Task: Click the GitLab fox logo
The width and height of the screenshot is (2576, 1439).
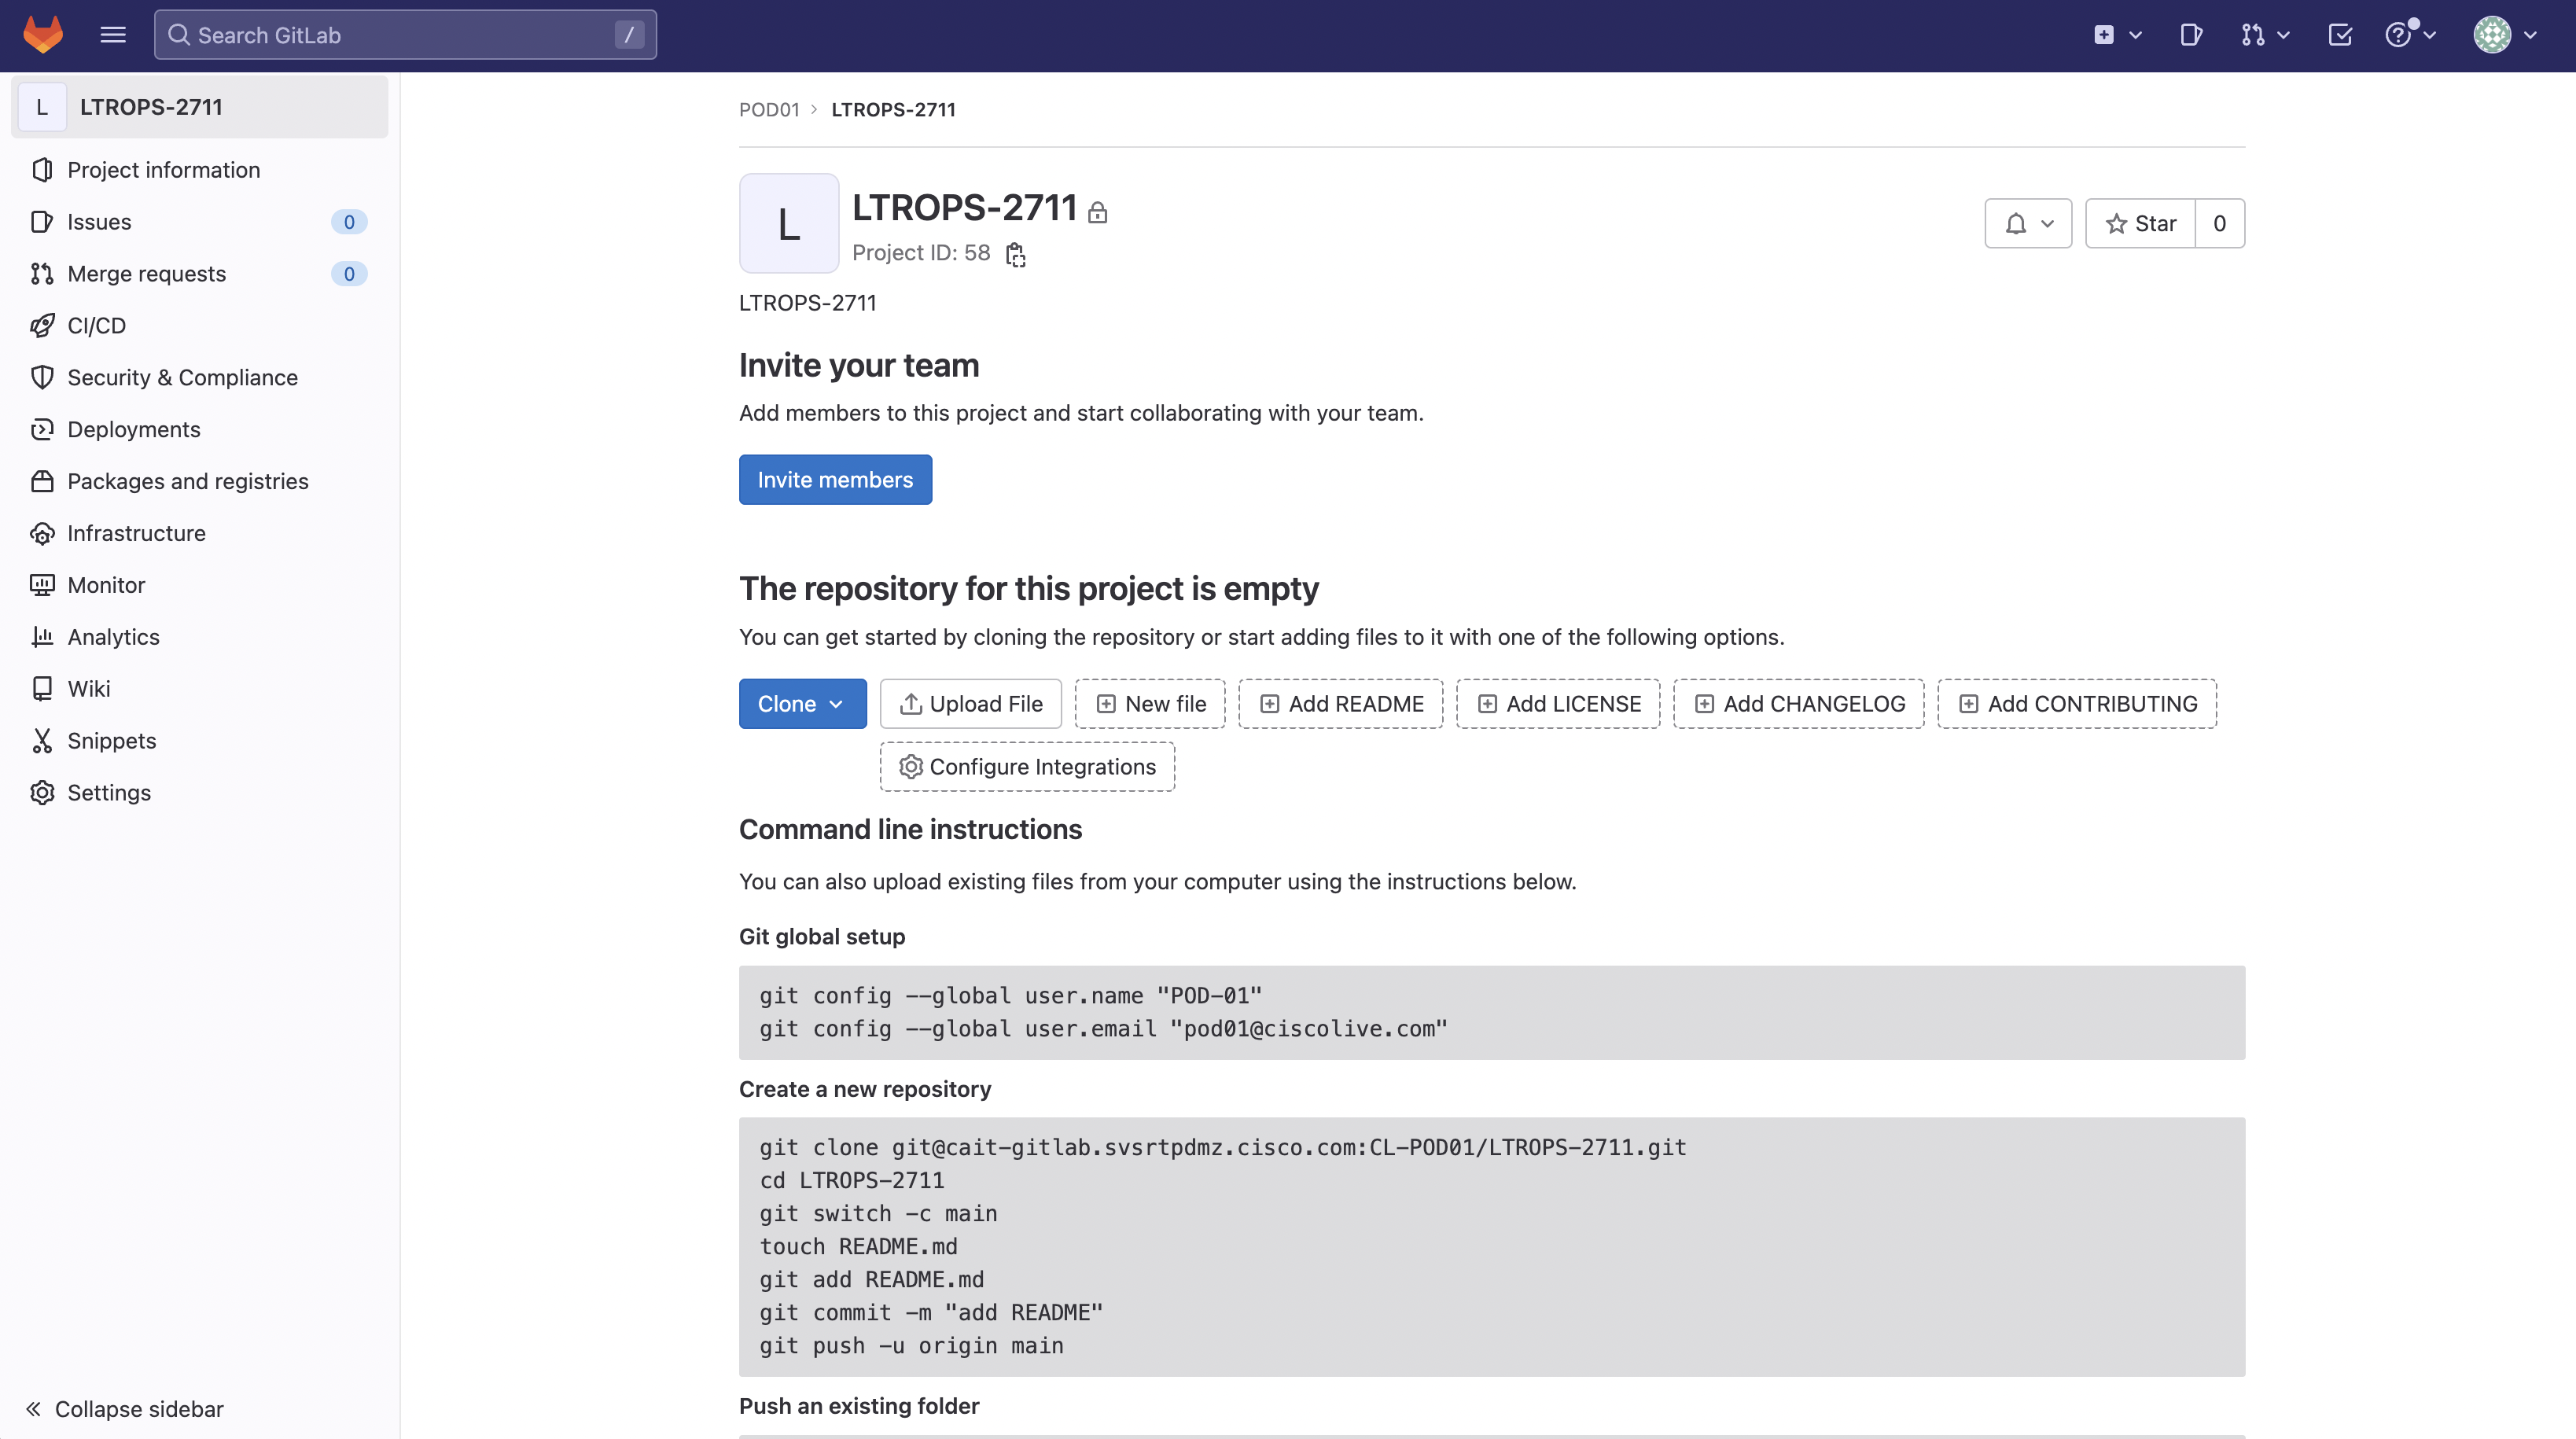Action: (x=43, y=35)
